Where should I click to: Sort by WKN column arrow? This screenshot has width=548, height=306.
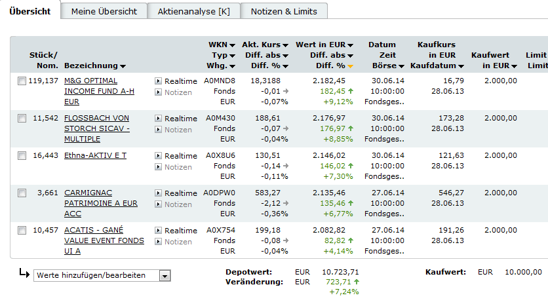[233, 45]
